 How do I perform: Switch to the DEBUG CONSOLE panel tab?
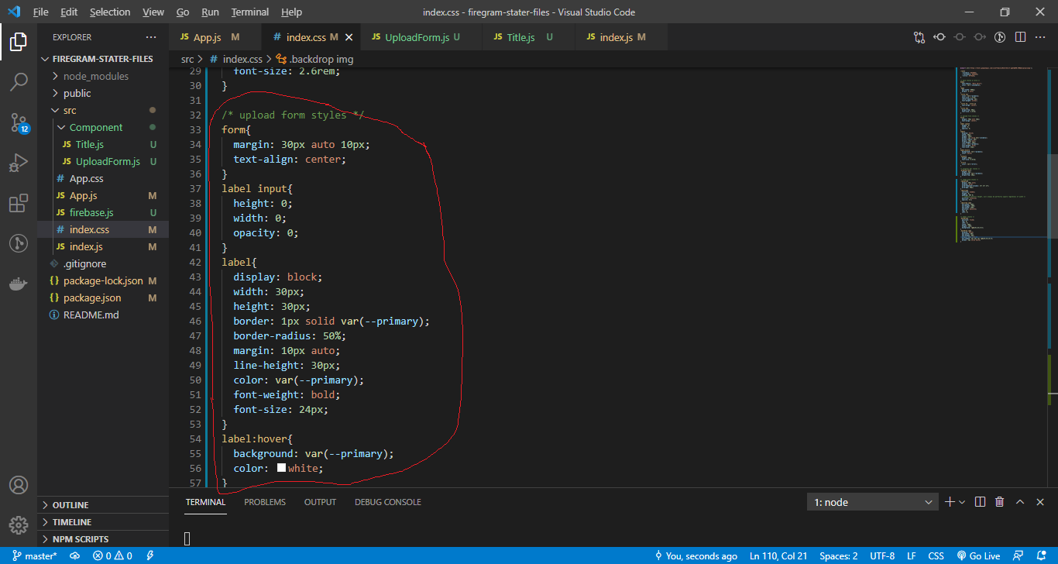tap(388, 502)
